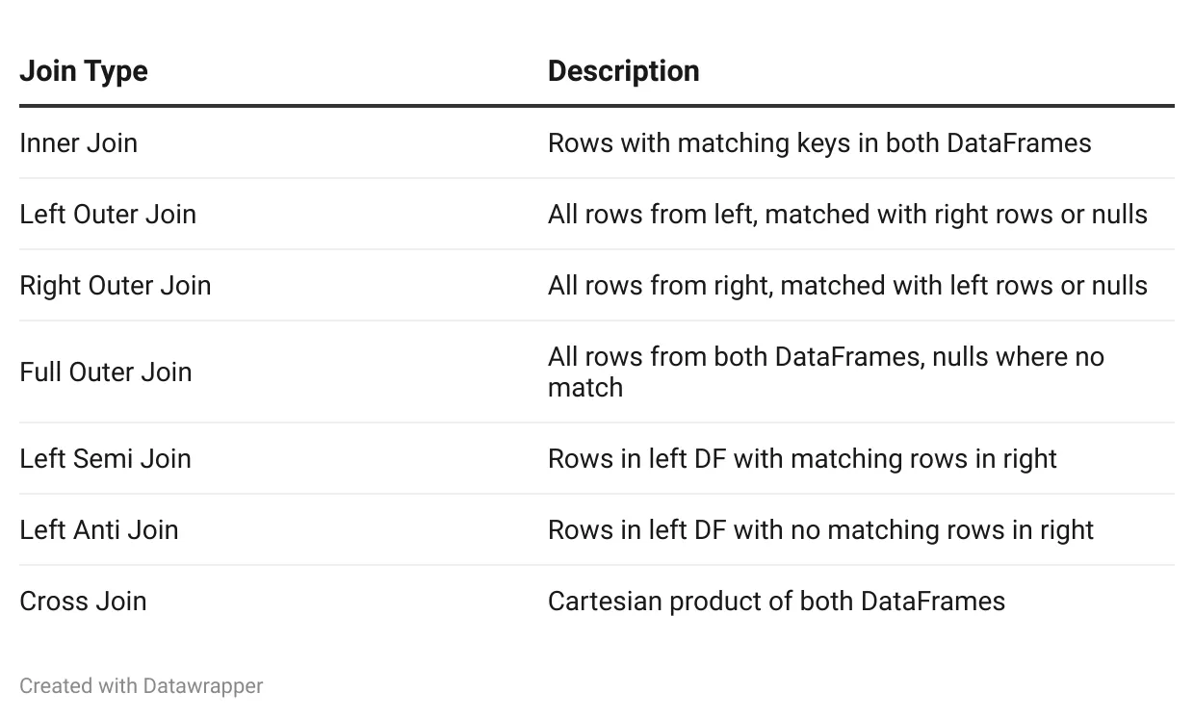Viewport: 1194px width, 718px height.
Task: Click 'Cartesian product of both DataFrames' text
Action: [776, 601]
